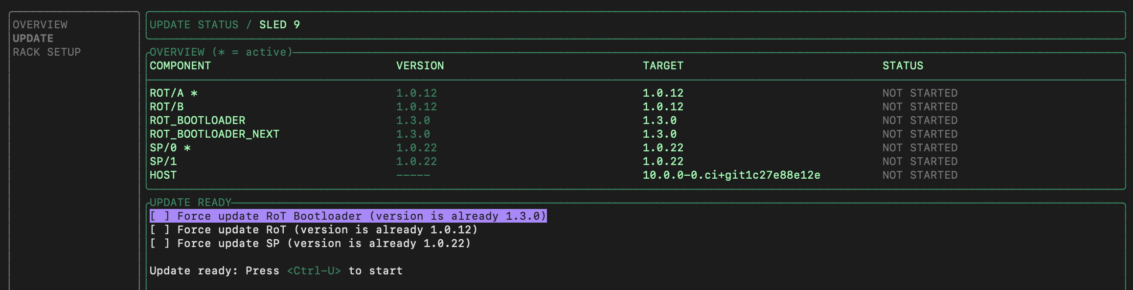The width and height of the screenshot is (1133, 290).
Task: Select the SP/1 component row
Action: pos(163,161)
